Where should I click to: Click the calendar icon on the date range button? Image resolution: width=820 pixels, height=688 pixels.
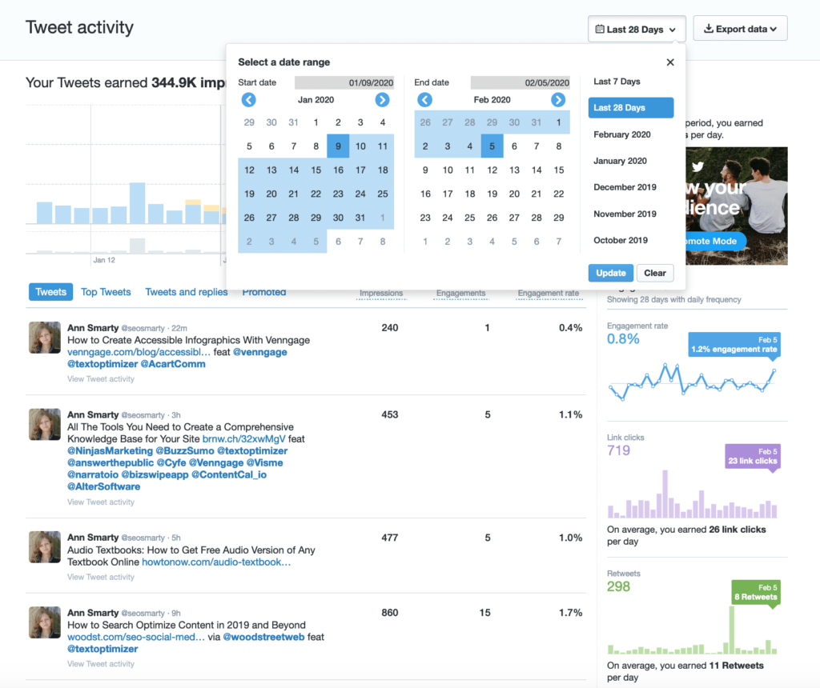click(600, 28)
